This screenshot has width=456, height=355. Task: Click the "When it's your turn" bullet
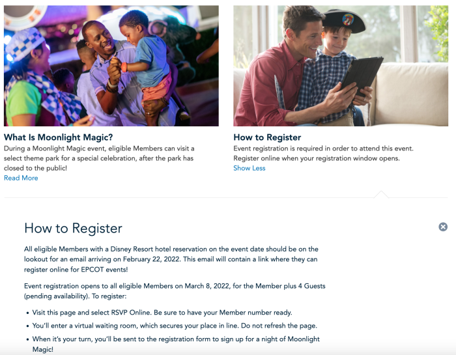tap(176, 343)
